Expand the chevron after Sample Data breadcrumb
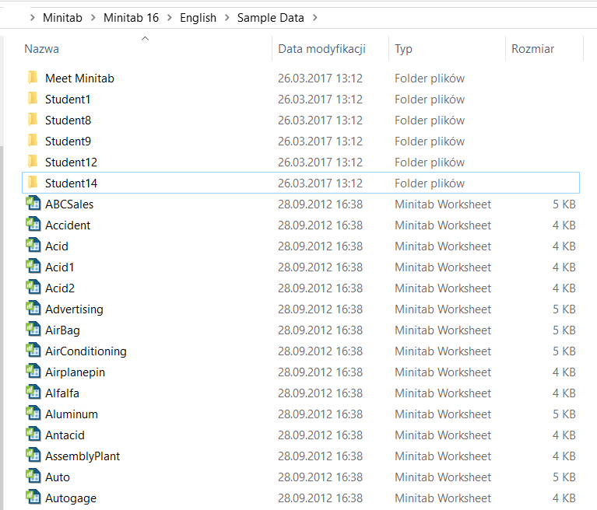This screenshot has width=597, height=510. point(315,18)
